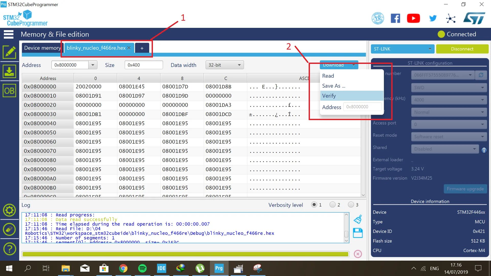Select verbosity level 2 radio button
Screen dimensions: 491x276
(x=332, y=205)
